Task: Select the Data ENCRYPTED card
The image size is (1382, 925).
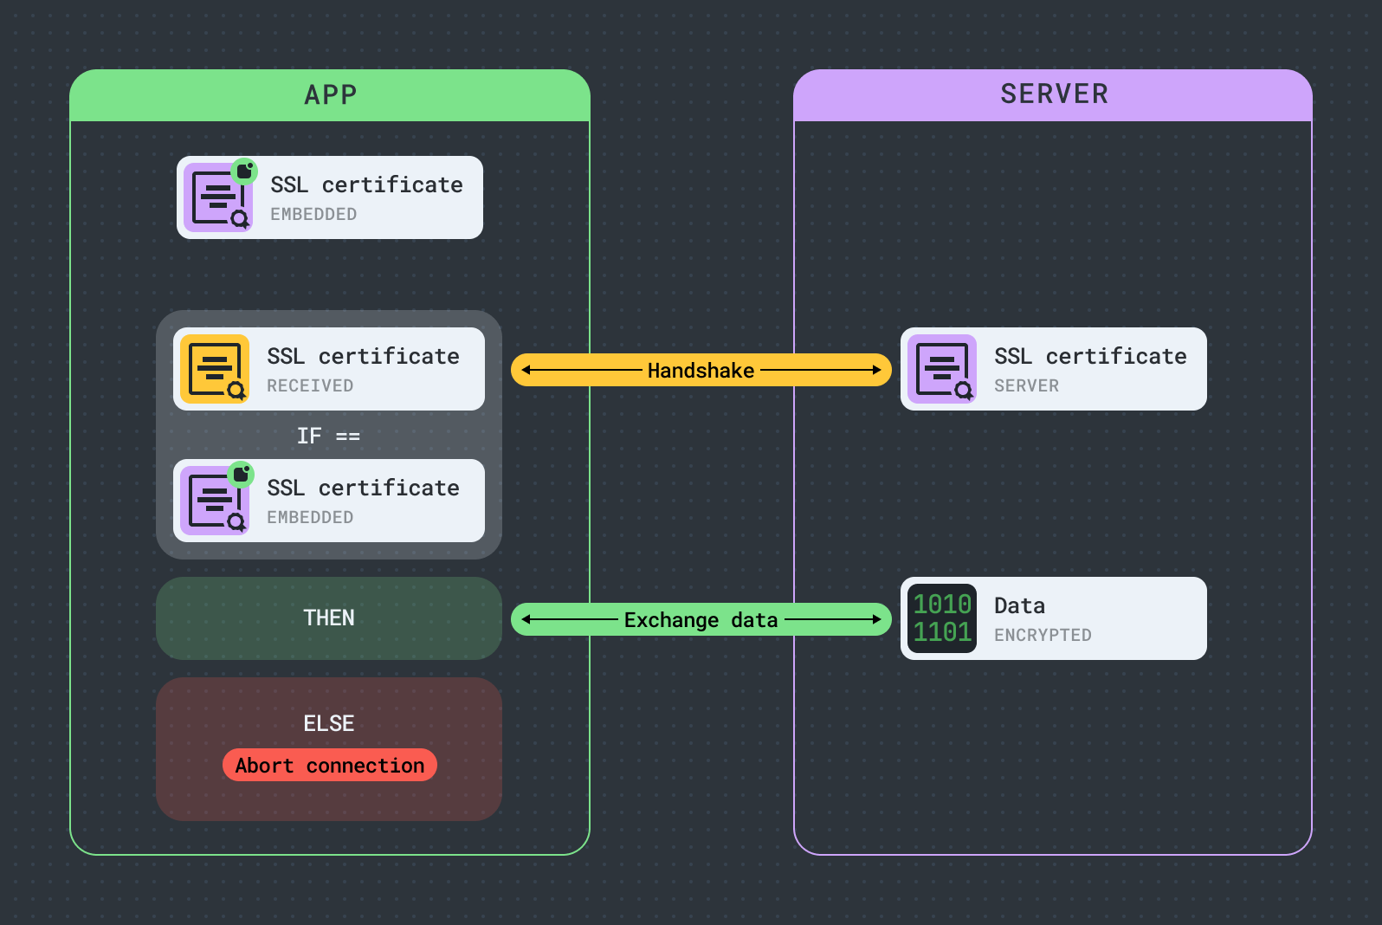Action: pyautogui.click(x=1053, y=618)
